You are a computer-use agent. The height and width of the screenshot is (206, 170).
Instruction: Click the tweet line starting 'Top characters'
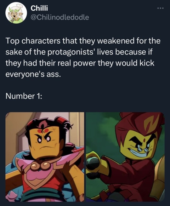83,41
